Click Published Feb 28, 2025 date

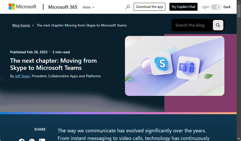[x=29, y=52]
